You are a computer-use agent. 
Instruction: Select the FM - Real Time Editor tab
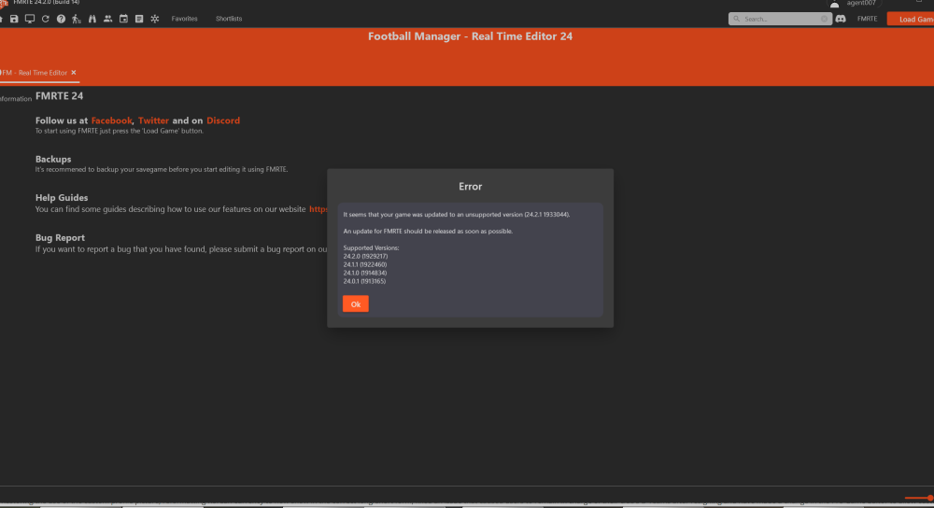coord(34,73)
